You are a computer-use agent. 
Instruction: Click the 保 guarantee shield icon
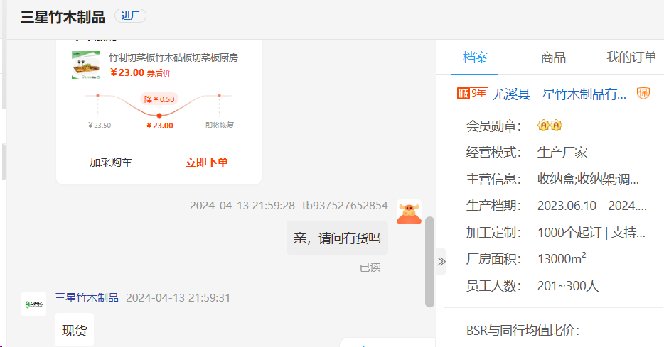tap(643, 94)
